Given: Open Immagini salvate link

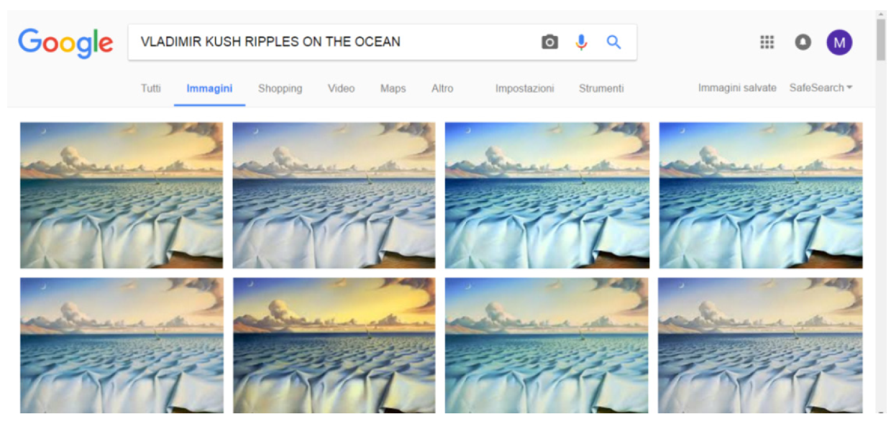Looking at the screenshot, I should coord(737,88).
